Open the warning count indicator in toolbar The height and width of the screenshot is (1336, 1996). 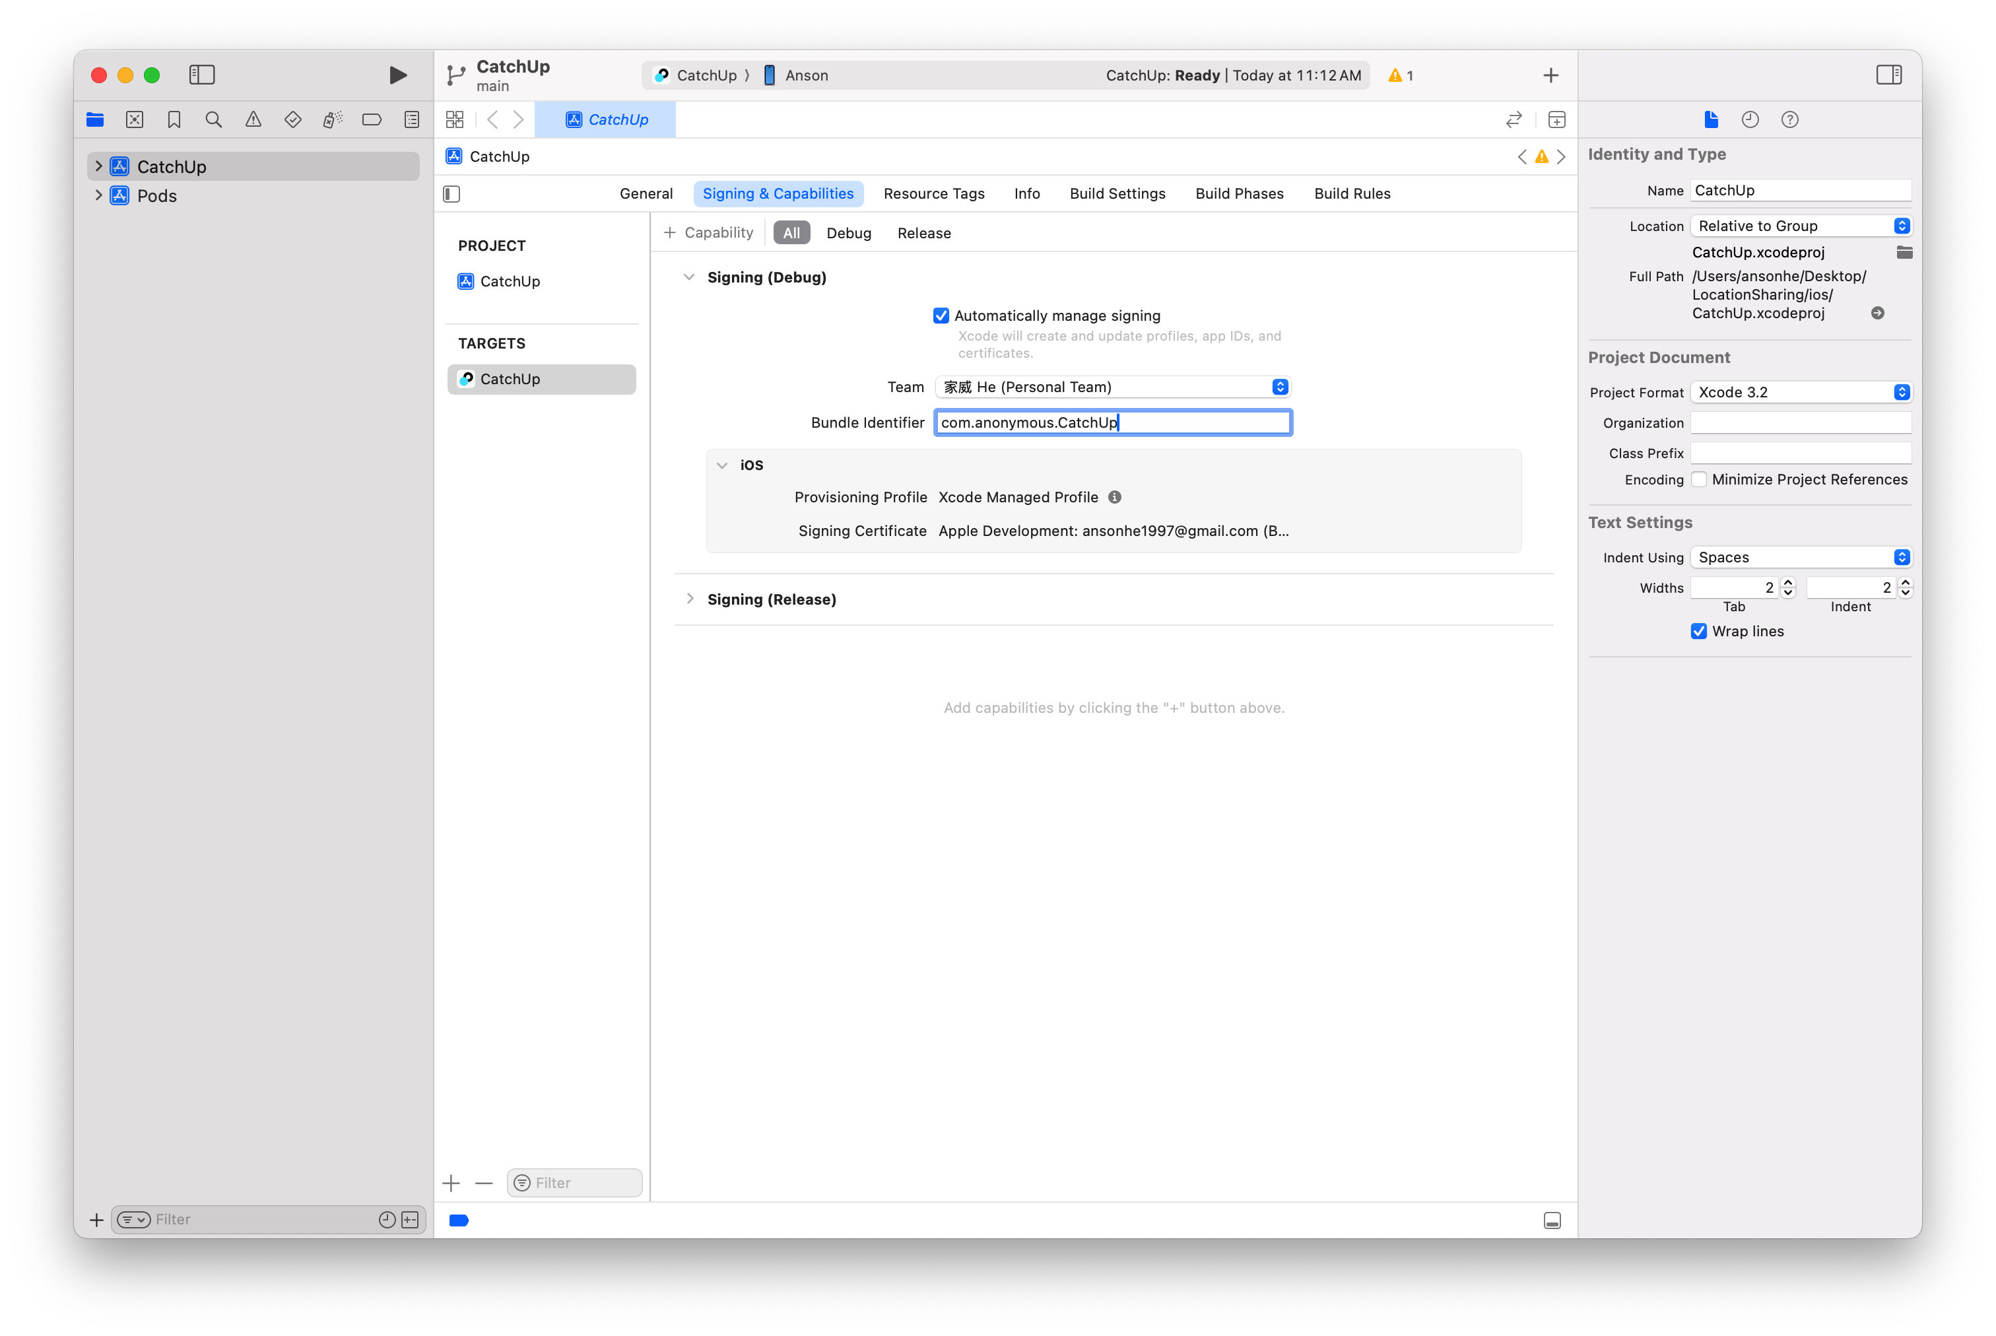click(1401, 75)
